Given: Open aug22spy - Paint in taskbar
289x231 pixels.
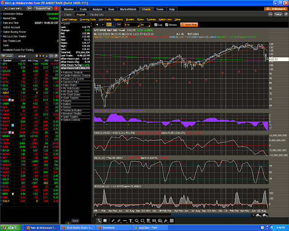Looking at the screenshot, I should [x=149, y=228].
